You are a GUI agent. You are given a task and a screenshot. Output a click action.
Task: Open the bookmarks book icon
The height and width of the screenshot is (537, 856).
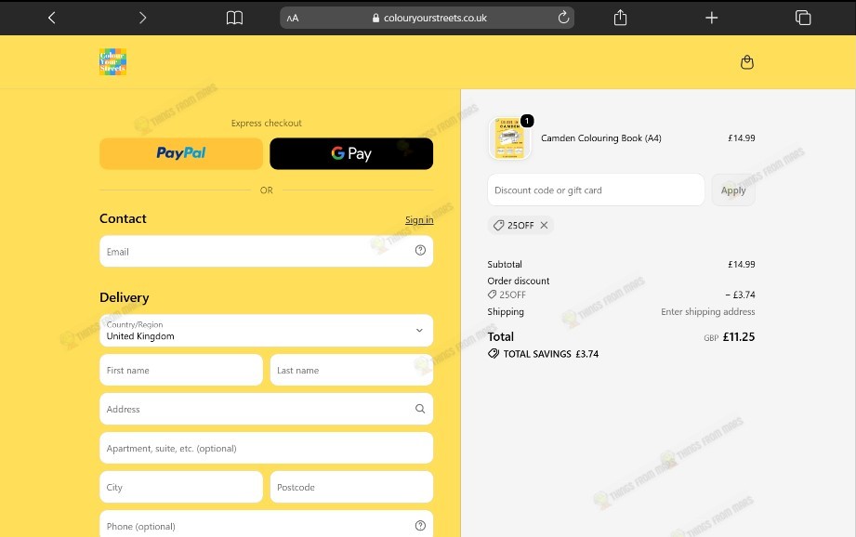[234, 18]
